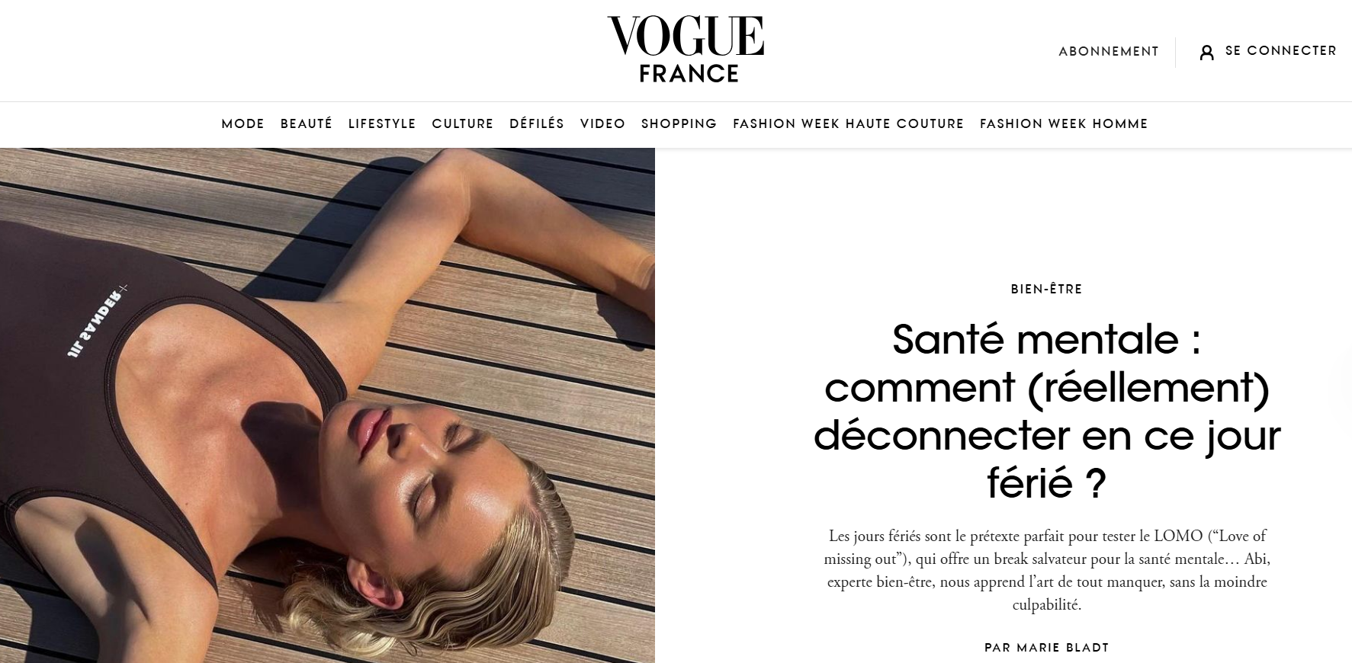Go to Shopping page
The width and height of the screenshot is (1352, 663).
click(679, 123)
